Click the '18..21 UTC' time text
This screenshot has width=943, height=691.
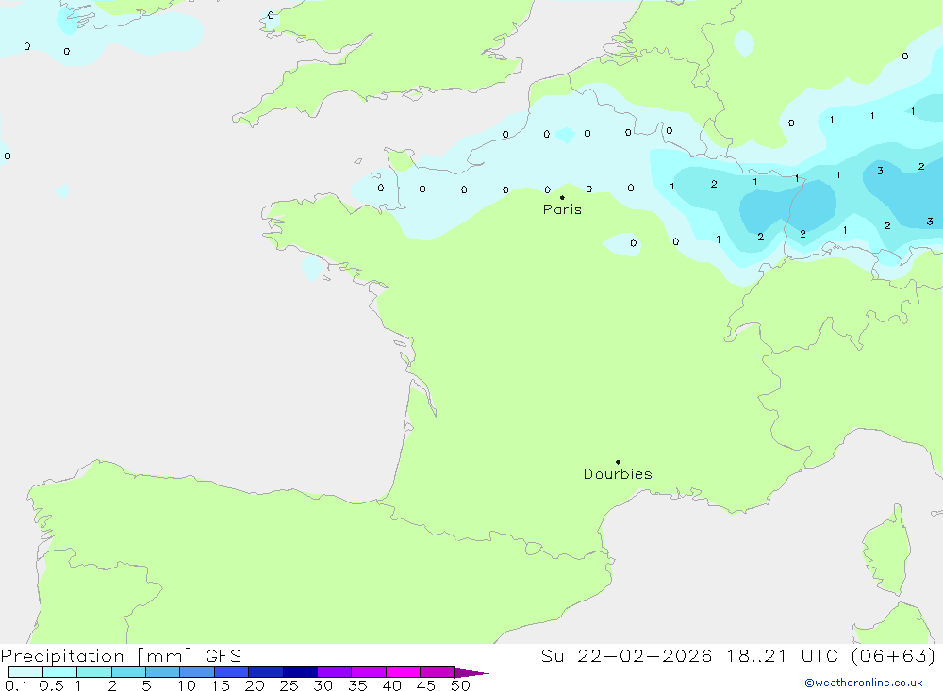click(783, 656)
